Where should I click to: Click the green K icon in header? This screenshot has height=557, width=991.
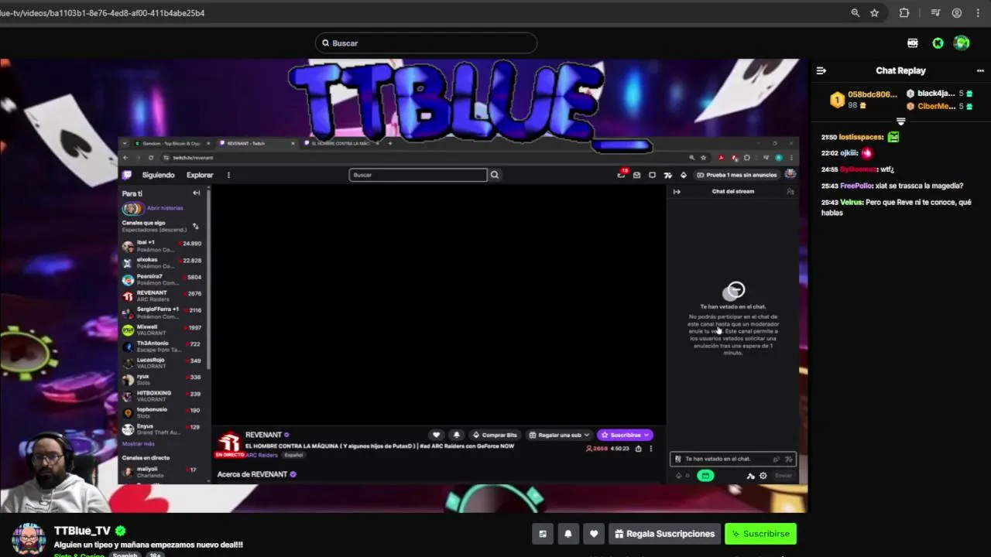pyautogui.click(x=938, y=43)
